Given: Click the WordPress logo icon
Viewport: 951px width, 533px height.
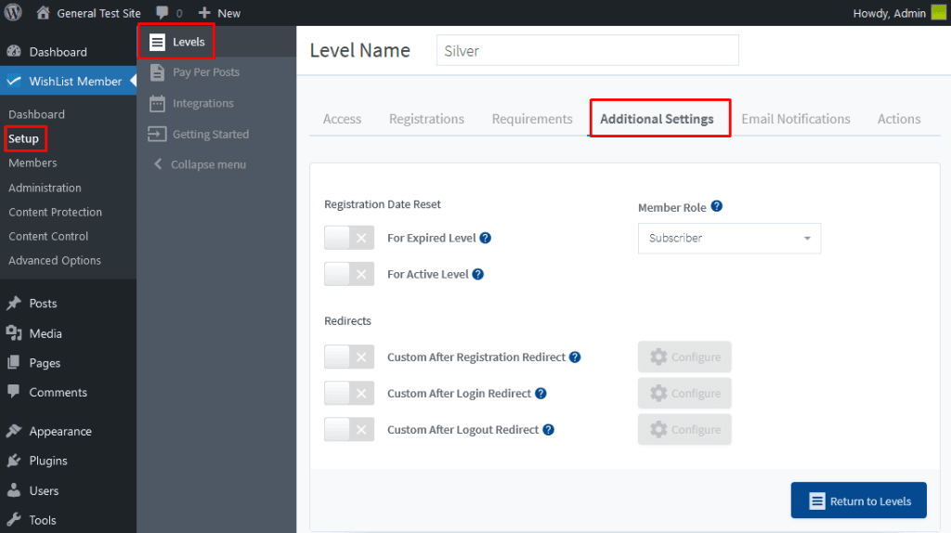Looking at the screenshot, I should click(x=13, y=12).
